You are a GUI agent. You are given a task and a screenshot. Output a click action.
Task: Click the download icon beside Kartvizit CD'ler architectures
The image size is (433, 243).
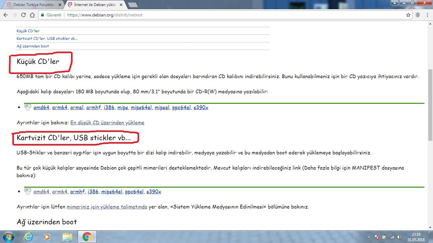click(x=28, y=192)
